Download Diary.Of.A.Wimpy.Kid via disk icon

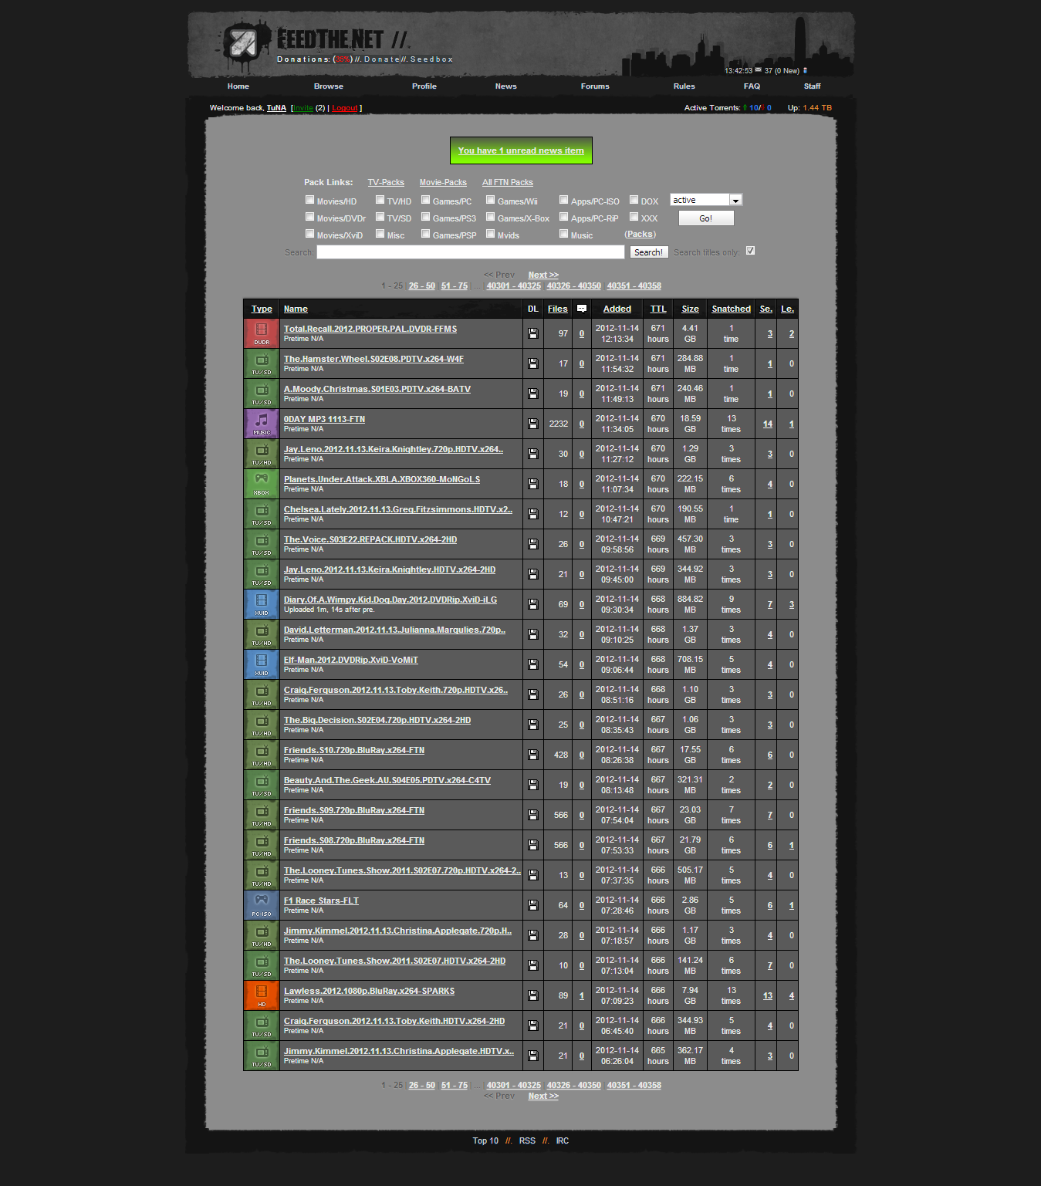pyautogui.click(x=532, y=604)
